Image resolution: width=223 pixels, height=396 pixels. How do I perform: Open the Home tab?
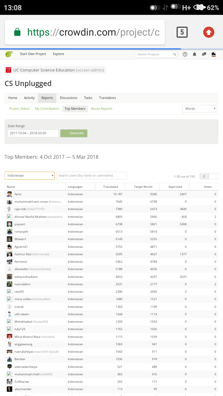click(13, 98)
